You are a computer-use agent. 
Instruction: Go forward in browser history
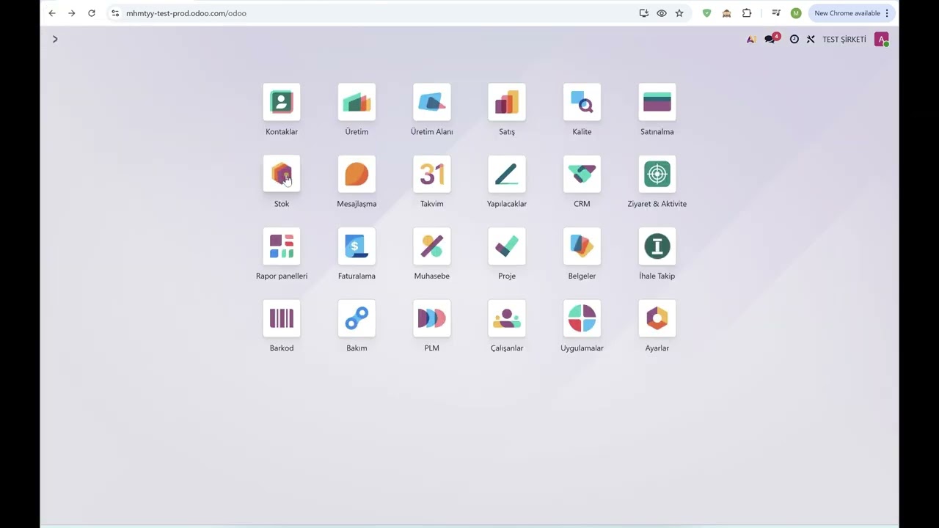71,13
